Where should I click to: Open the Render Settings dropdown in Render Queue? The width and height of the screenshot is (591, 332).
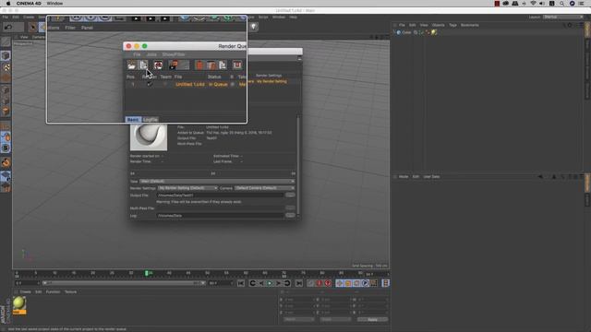[x=187, y=188]
